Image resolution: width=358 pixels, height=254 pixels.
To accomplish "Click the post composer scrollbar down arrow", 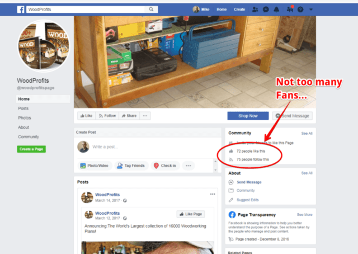I will [215, 170].
